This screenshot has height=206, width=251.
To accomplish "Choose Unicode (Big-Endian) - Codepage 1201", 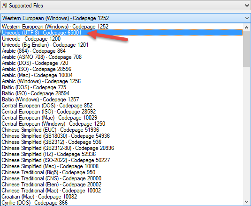I will click(x=122, y=45).
